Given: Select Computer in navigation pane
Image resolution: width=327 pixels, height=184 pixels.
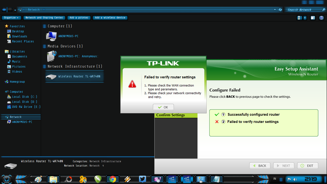Looking at the screenshot, I should point(14,92).
